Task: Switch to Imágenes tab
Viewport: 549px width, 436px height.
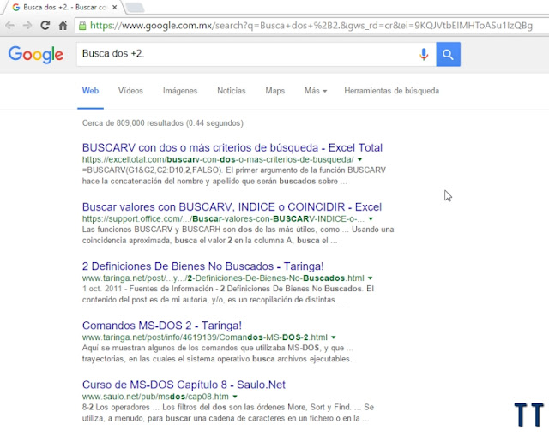Action: [180, 91]
